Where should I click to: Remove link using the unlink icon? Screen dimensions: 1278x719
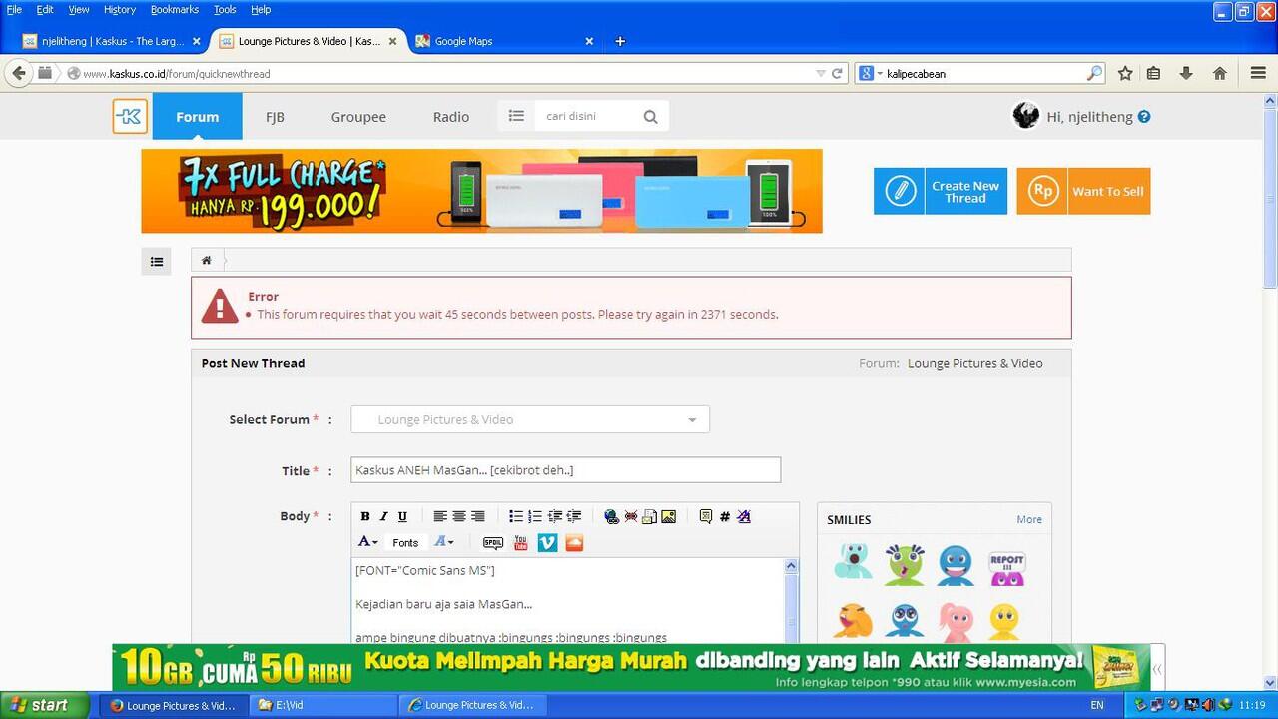coord(631,516)
